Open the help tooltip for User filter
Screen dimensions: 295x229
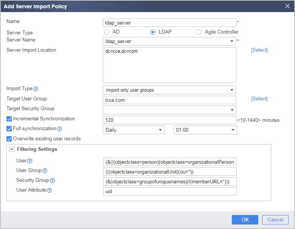30,161
